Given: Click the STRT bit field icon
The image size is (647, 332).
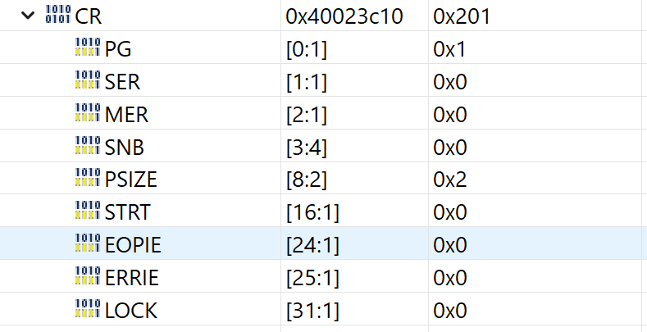Looking at the screenshot, I should (x=87, y=212).
